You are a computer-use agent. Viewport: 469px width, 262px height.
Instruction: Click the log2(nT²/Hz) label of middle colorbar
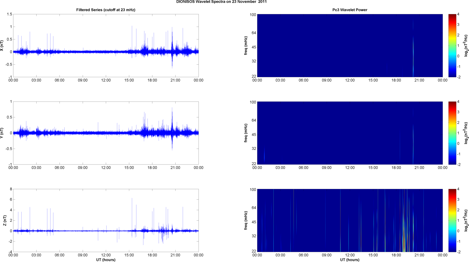point(466,133)
